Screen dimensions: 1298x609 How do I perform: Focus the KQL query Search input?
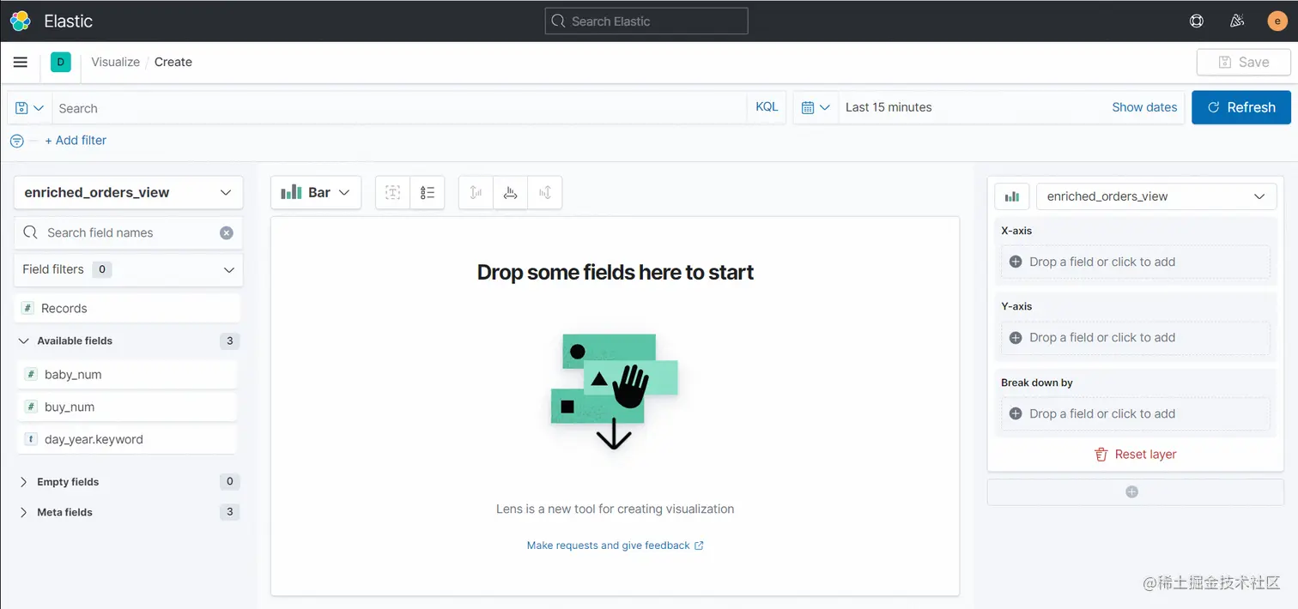click(399, 108)
